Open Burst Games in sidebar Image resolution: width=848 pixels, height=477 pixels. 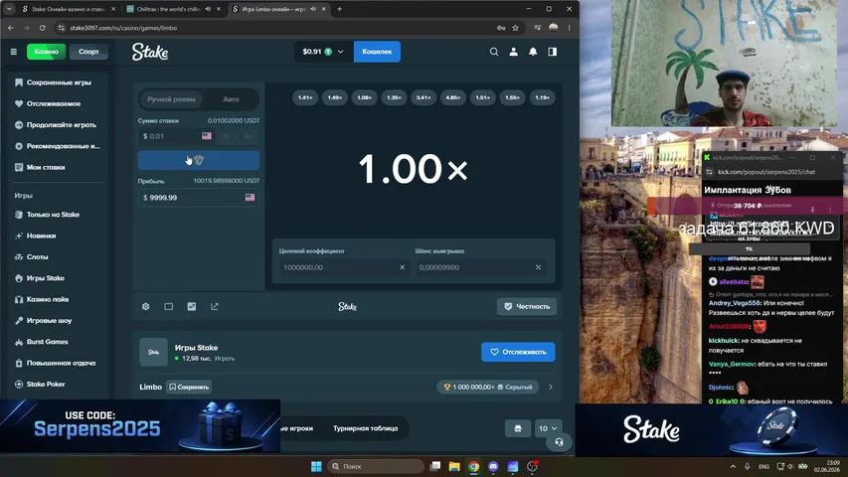(x=48, y=342)
